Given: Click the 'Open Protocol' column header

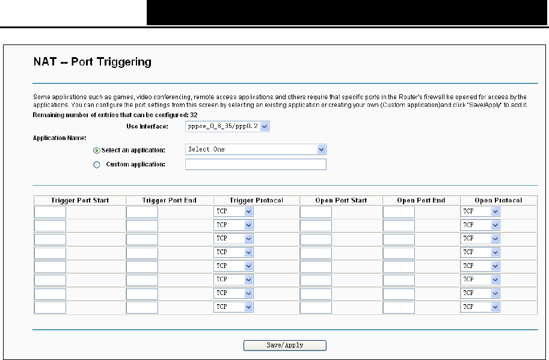Looking at the screenshot, I should [498, 201].
